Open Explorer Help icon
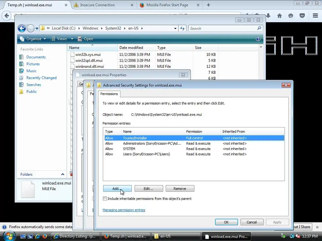Viewport: 322px width, 241px height. pos(258,39)
